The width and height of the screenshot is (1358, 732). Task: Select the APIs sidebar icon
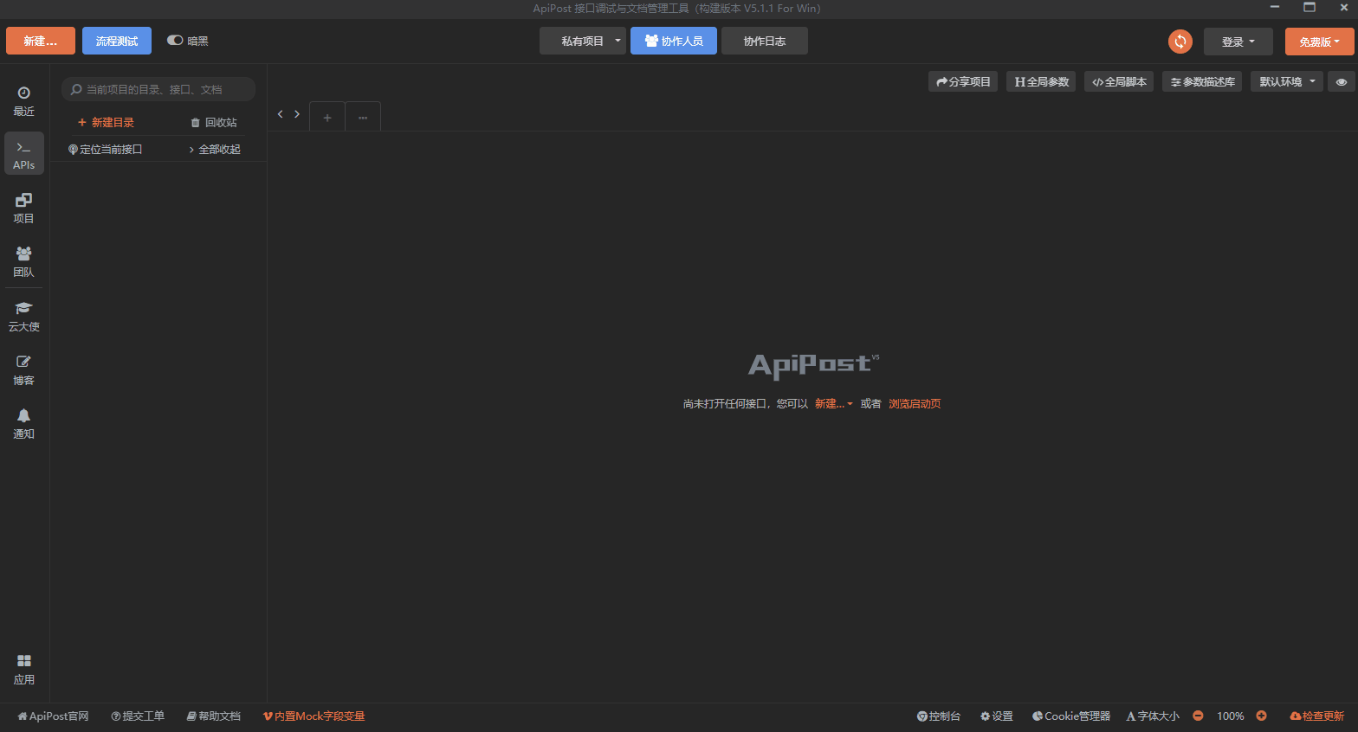[x=24, y=154]
